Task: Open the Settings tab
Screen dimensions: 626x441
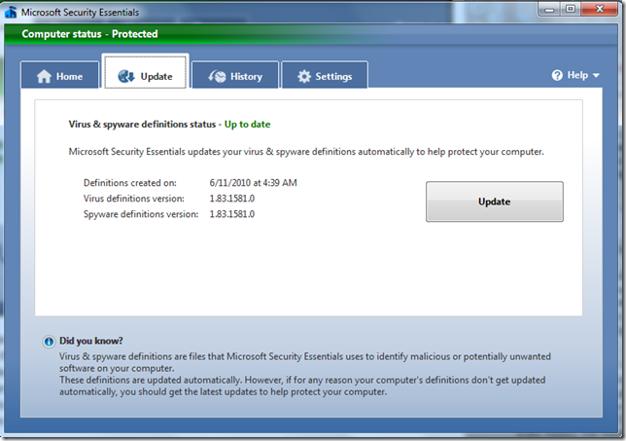Action: click(325, 75)
